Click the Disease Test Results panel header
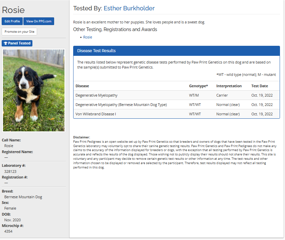285x240 pixels. (x=176, y=51)
